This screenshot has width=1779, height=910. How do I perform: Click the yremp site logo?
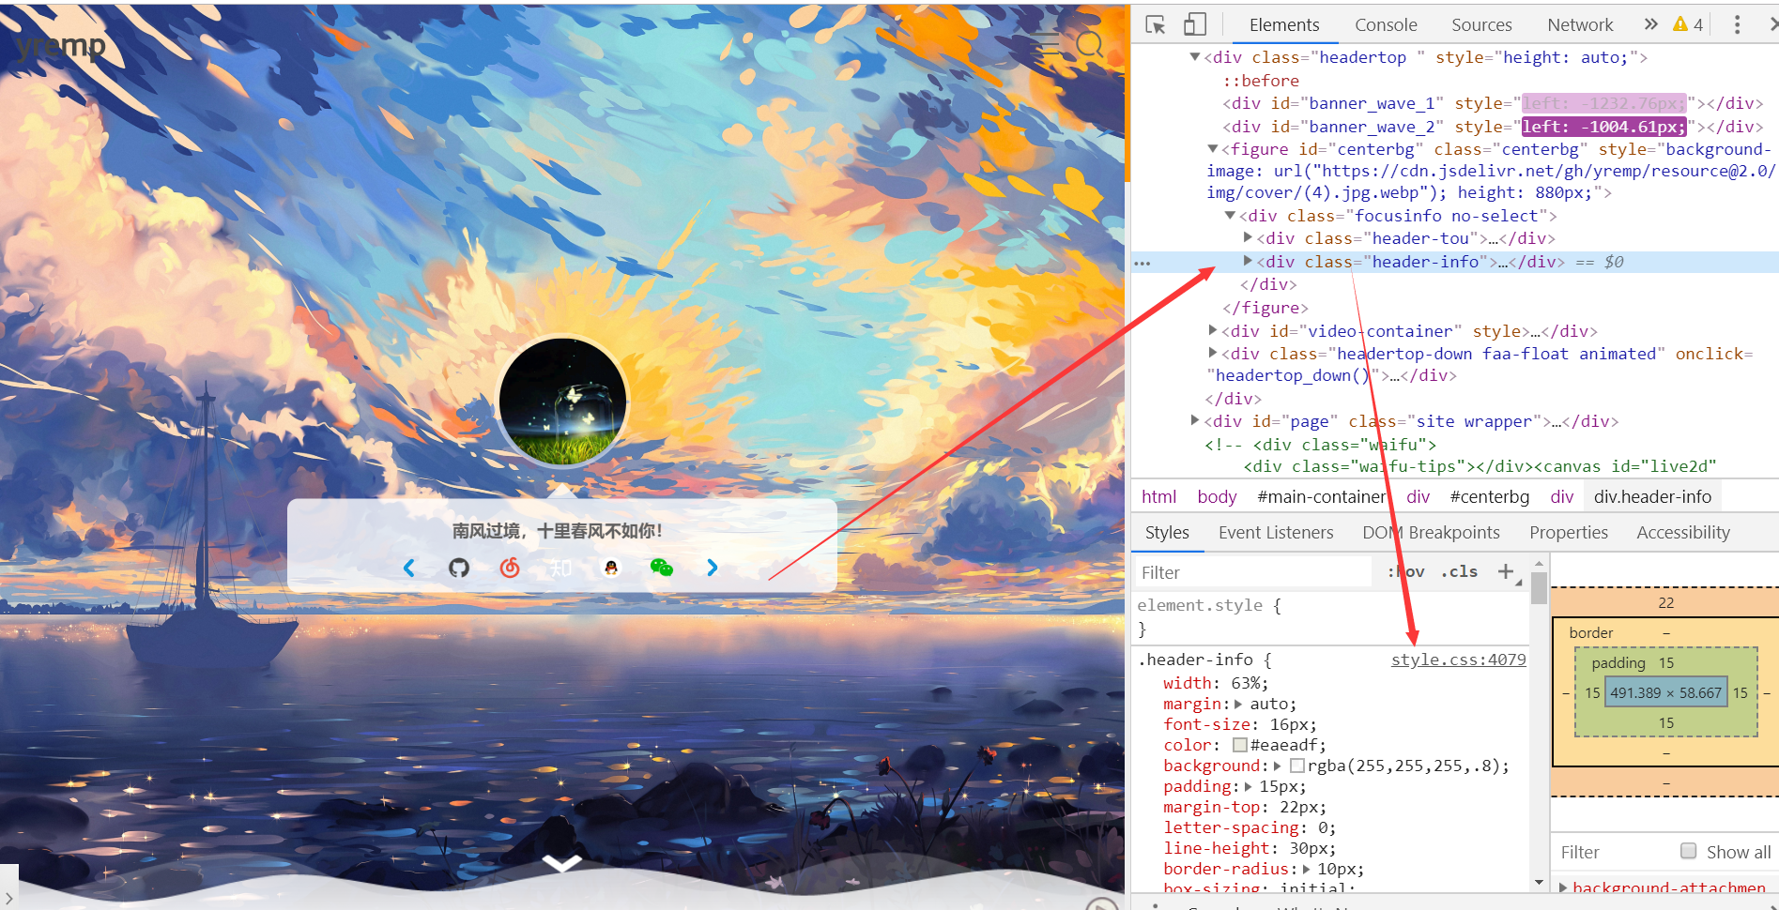pyautogui.click(x=61, y=44)
